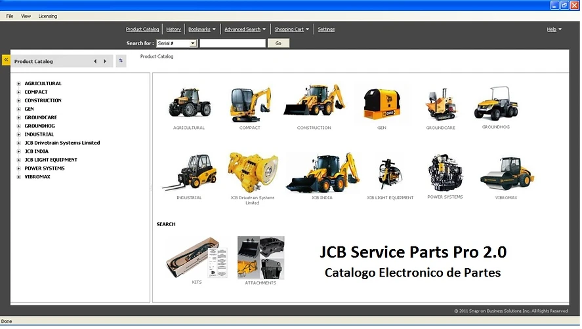Expand POWER SYSTEMS plus box

point(18,169)
